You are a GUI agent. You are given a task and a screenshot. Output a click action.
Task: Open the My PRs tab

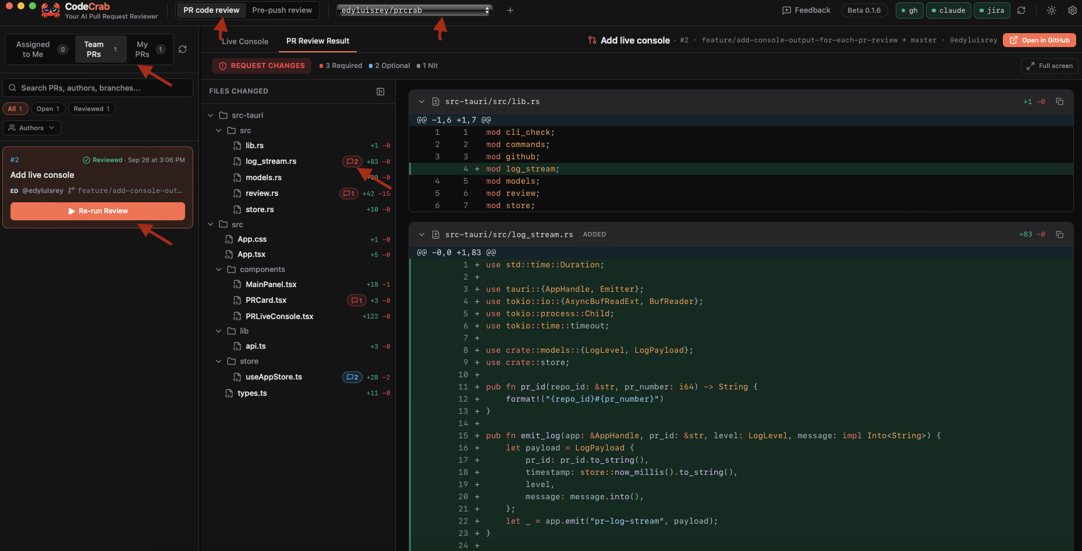click(149, 49)
